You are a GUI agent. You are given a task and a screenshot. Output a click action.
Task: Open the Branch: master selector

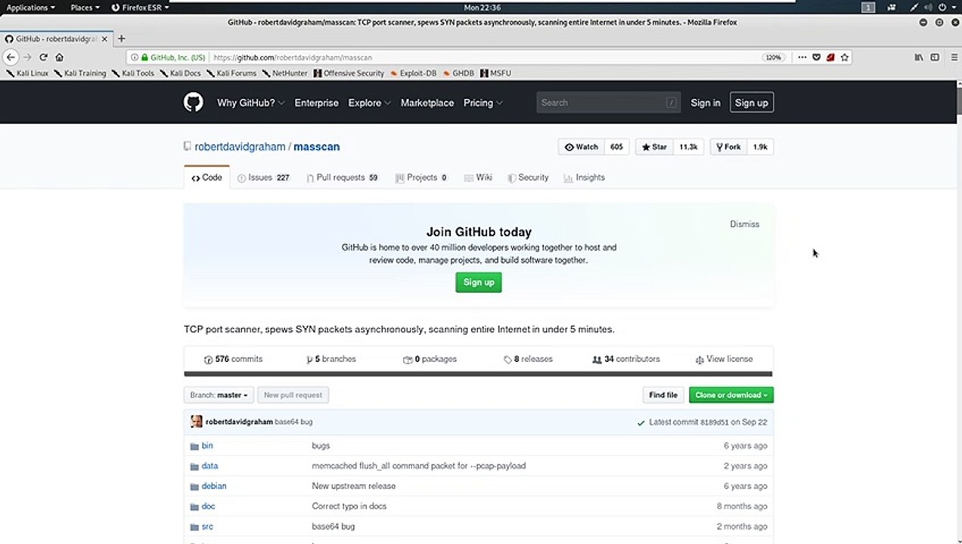pyautogui.click(x=219, y=395)
